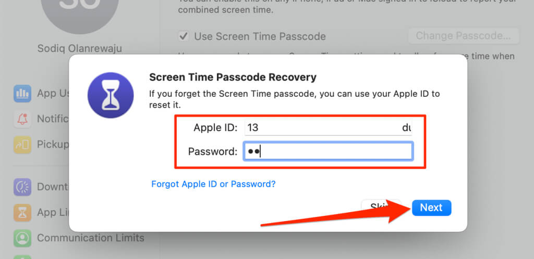
Task: Click the Screen Time hourglass dialog icon
Action: click(x=111, y=95)
